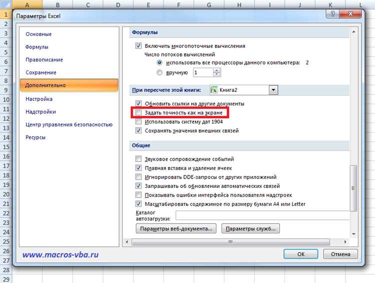Click the Книга2 Excel workbook icon
This screenshot has width=375, height=283.
click(x=214, y=90)
